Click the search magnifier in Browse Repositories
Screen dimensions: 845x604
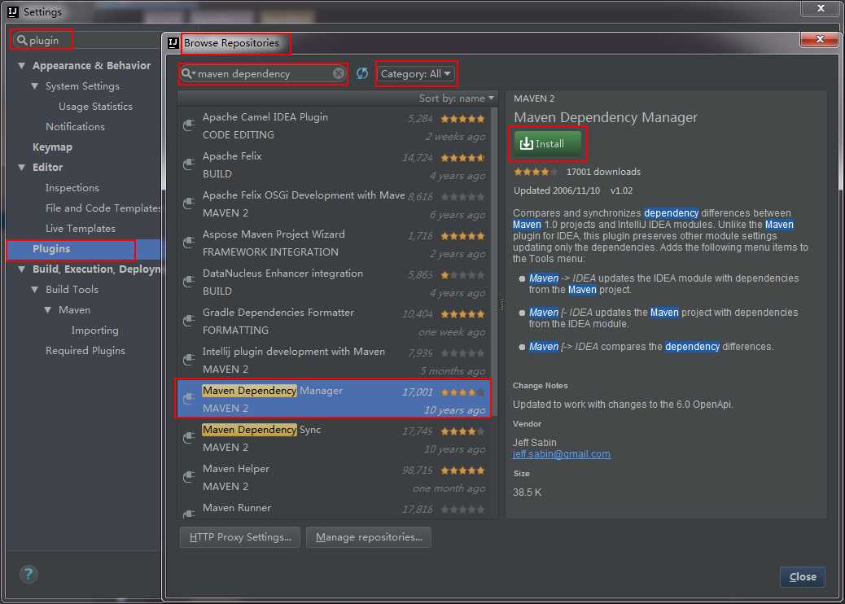point(187,73)
